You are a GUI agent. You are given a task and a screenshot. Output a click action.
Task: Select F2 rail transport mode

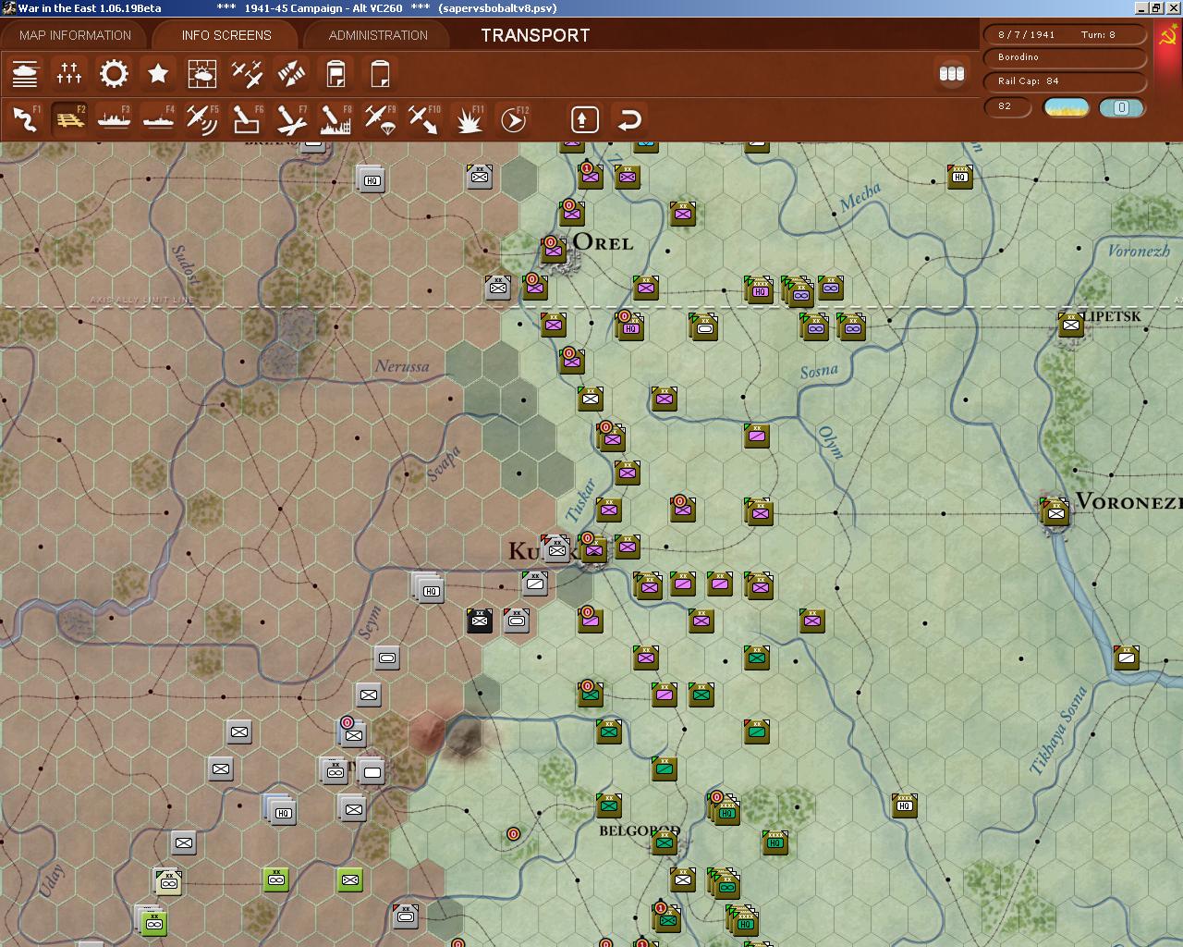69,119
